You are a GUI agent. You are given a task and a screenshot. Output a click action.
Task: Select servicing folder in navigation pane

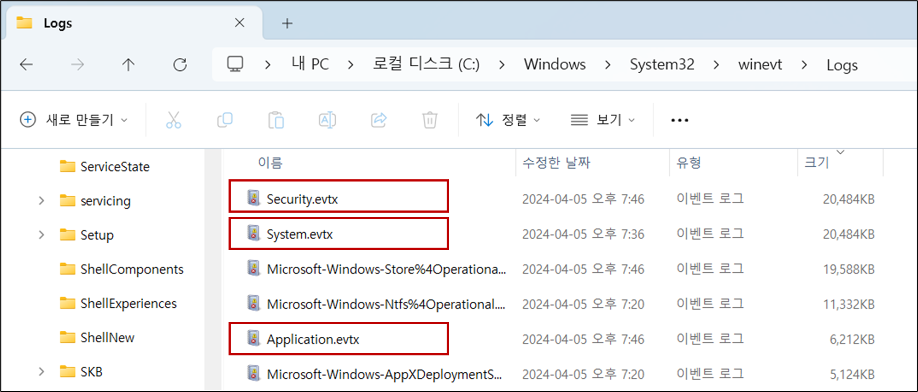click(x=106, y=201)
